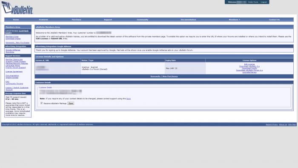Screen dimensions: 298x168
Task: Open the Purchase menu item
Action: tap(76, 20)
